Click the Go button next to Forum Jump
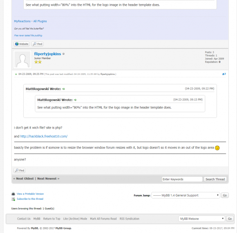The width and height of the screenshot is (237, 233). (225, 195)
